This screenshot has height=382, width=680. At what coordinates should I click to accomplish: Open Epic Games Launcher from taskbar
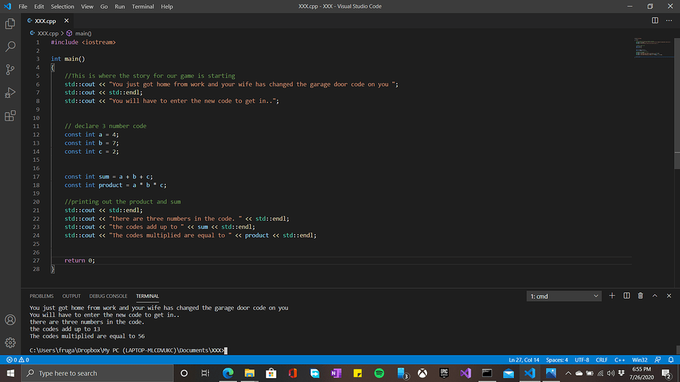[x=444, y=373]
